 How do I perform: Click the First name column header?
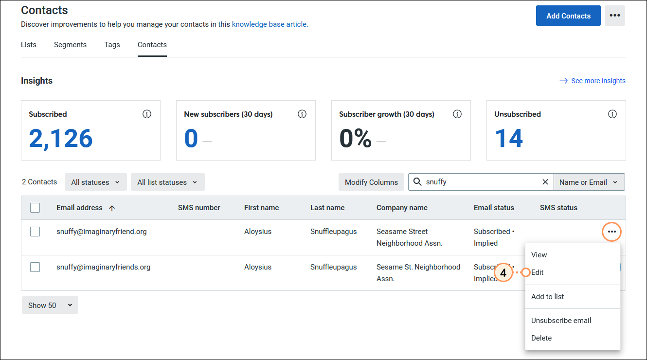pyautogui.click(x=261, y=208)
